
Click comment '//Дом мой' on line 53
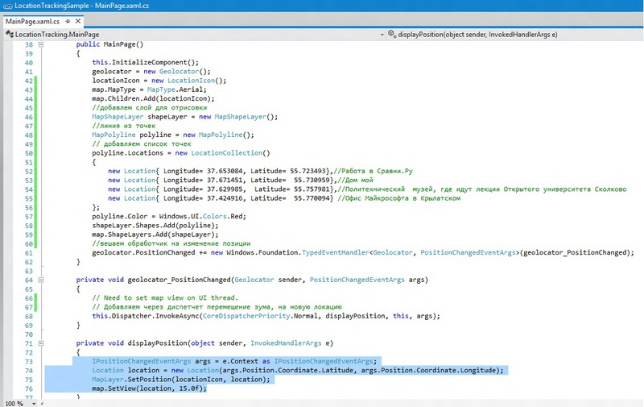[x=355, y=180]
